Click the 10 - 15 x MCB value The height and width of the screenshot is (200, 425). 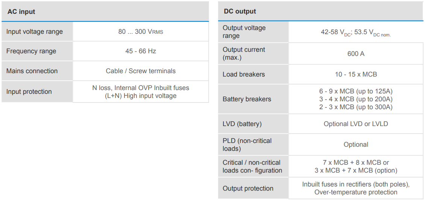click(356, 74)
